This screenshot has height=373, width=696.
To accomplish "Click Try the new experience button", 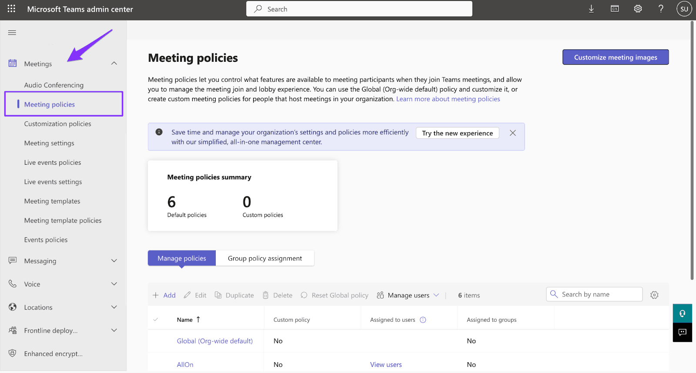I will pyautogui.click(x=458, y=133).
